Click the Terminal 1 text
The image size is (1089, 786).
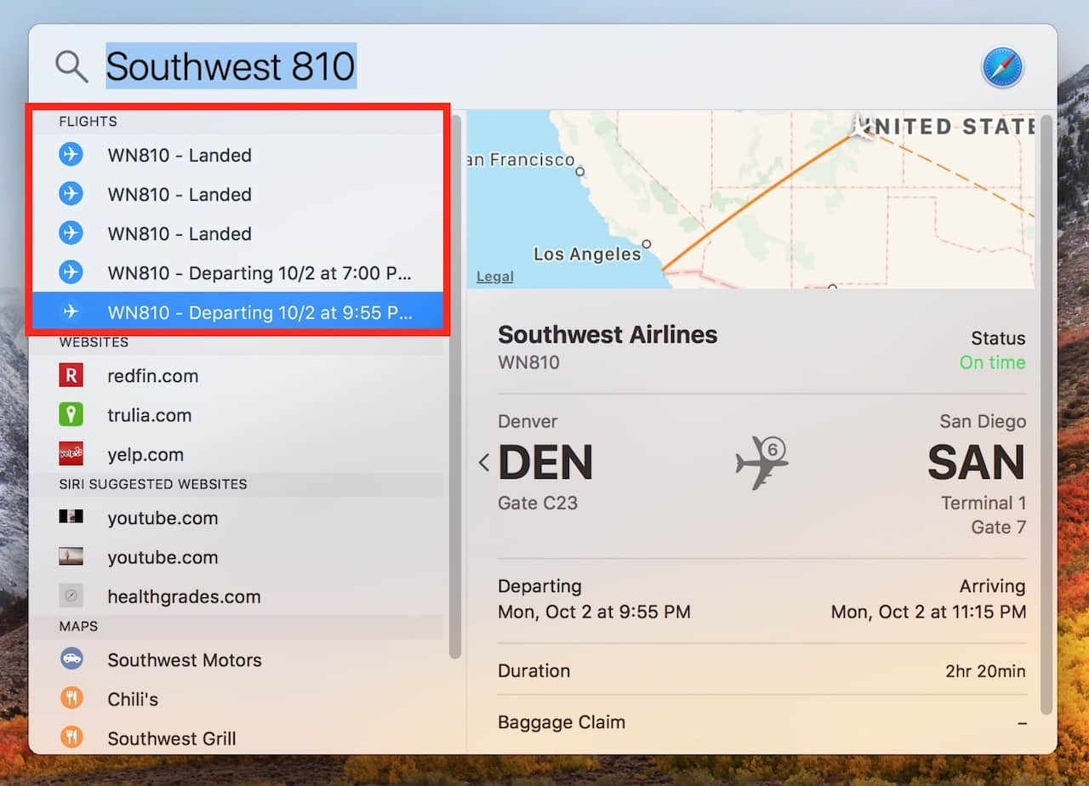pyautogui.click(x=983, y=503)
